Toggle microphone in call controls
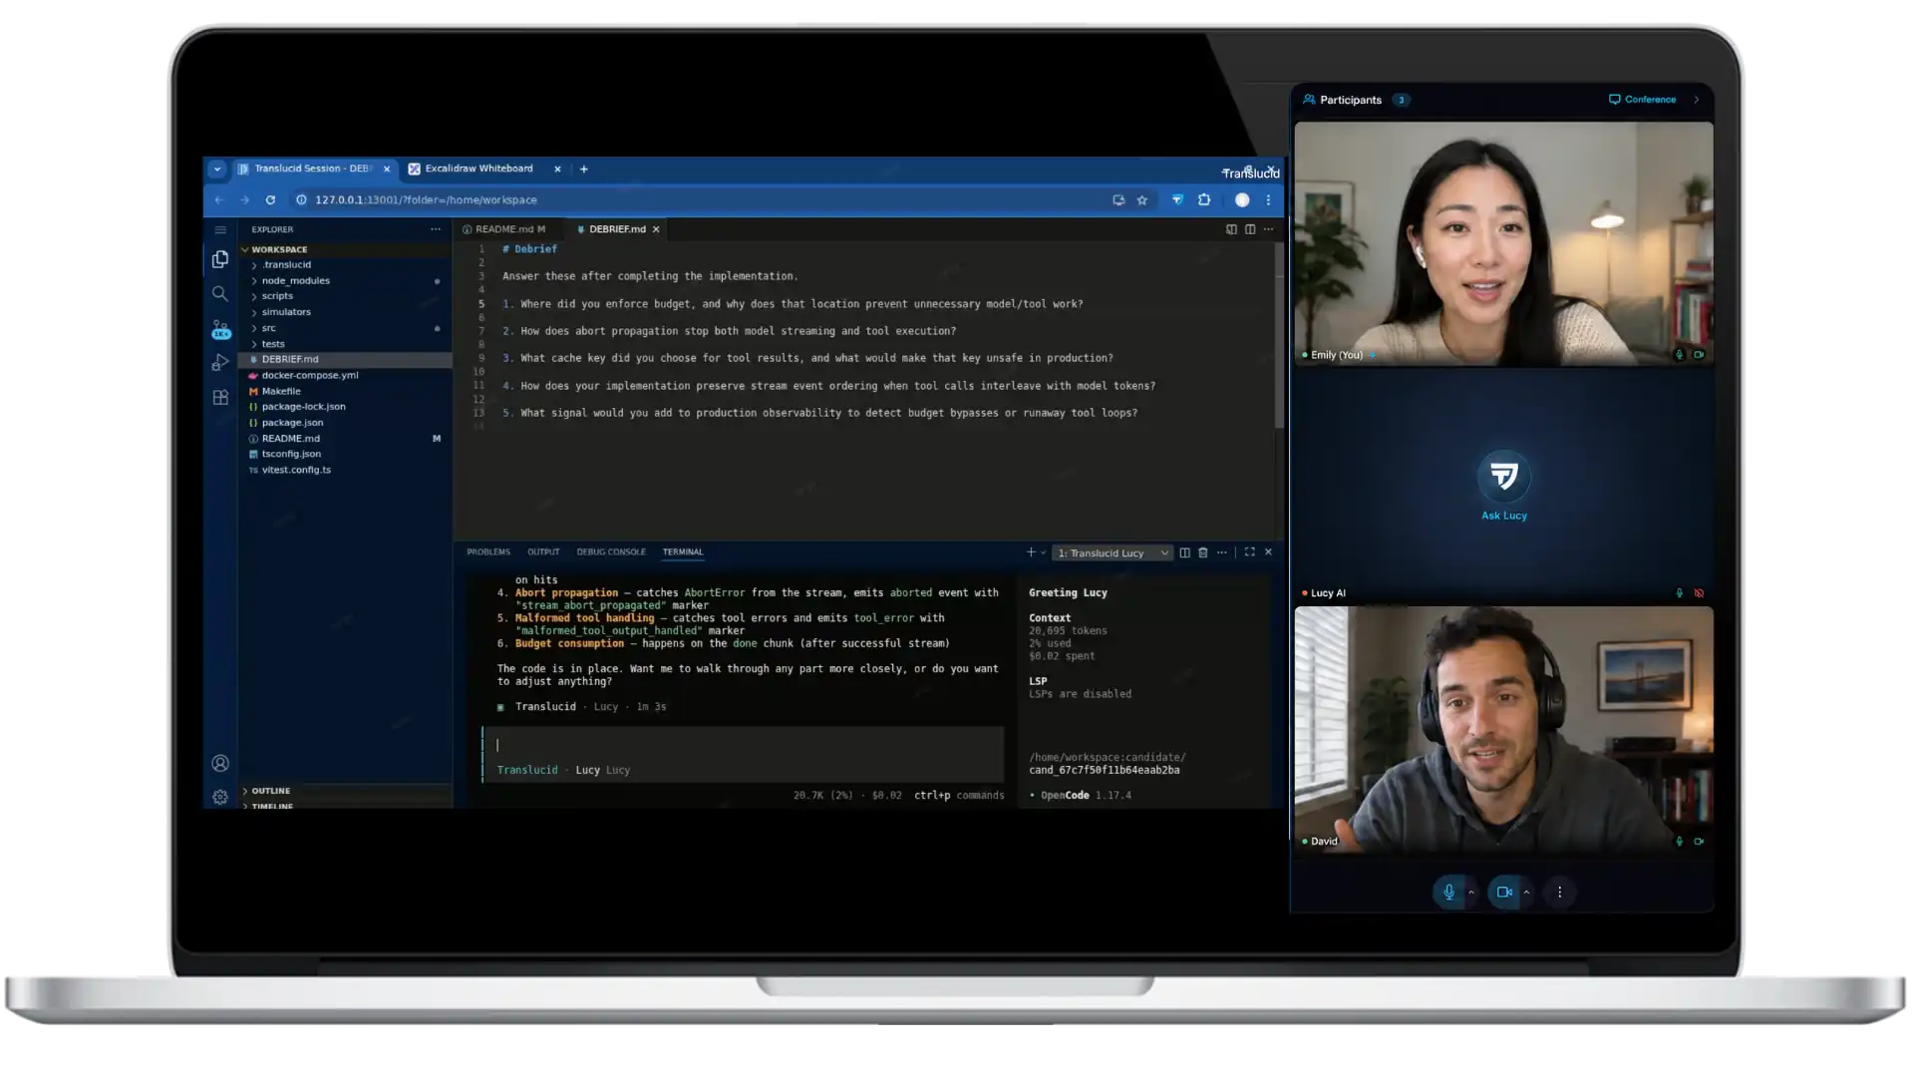 click(x=1449, y=893)
